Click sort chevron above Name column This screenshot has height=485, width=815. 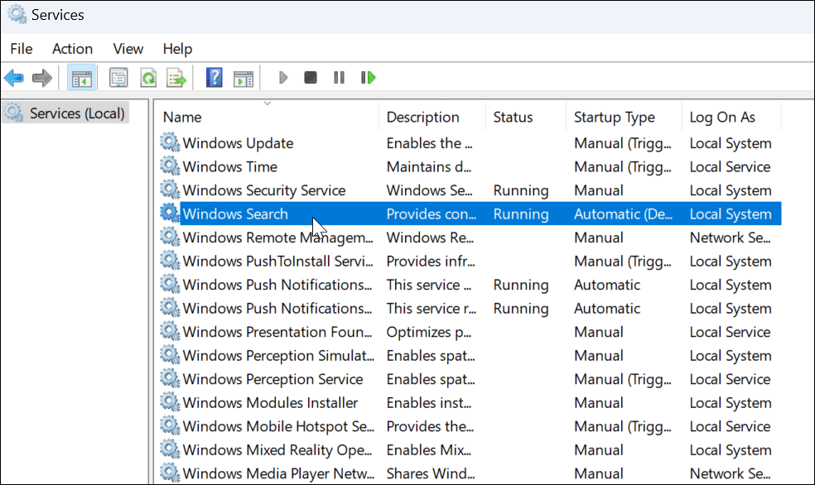pyautogui.click(x=268, y=103)
